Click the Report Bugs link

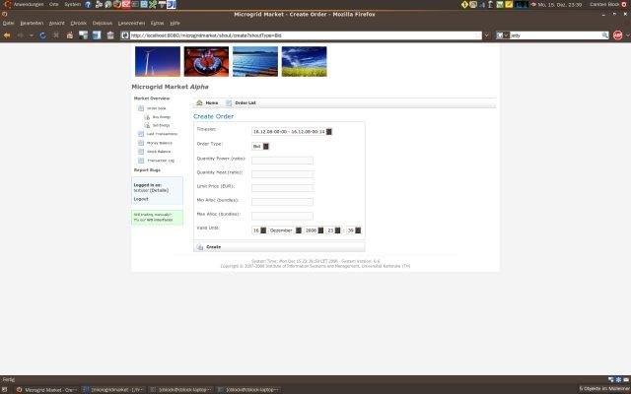pyautogui.click(x=147, y=170)
